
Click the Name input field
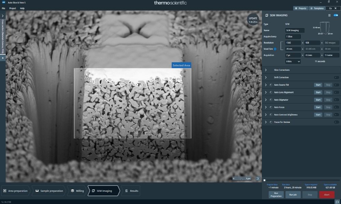click(x=295, y=30)
